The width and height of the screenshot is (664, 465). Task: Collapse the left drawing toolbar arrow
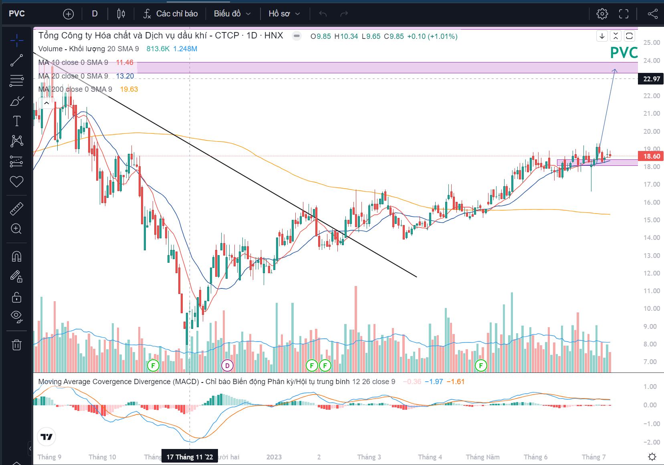pyautogui.click(x=30, y=449)
